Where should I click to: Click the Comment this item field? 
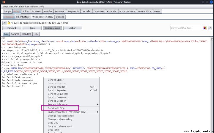point(186,28)
